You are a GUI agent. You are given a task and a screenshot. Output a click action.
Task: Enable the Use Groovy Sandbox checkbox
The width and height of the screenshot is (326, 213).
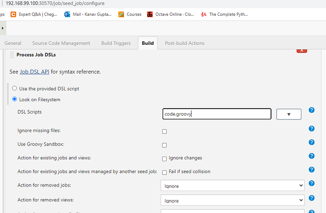point(164,145)
